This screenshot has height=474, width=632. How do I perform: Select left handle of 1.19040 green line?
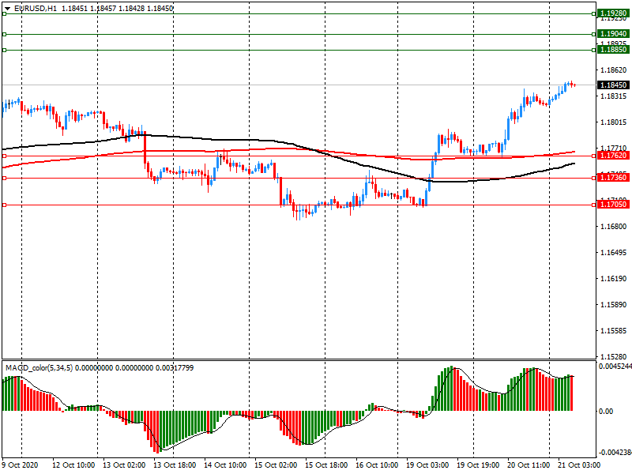pos(5,34)
